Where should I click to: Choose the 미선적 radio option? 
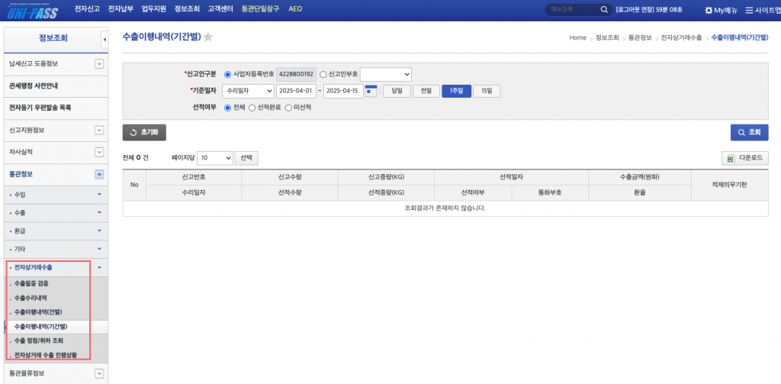click(x=288, y=108)
